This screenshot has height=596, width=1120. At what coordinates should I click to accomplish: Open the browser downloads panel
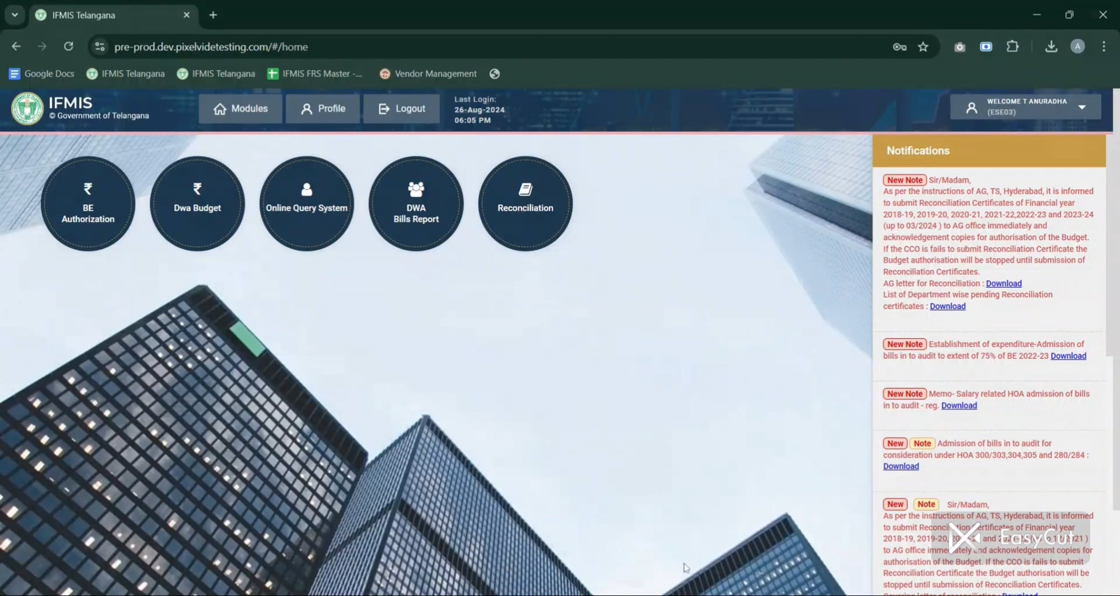[x=1051, y=46]
